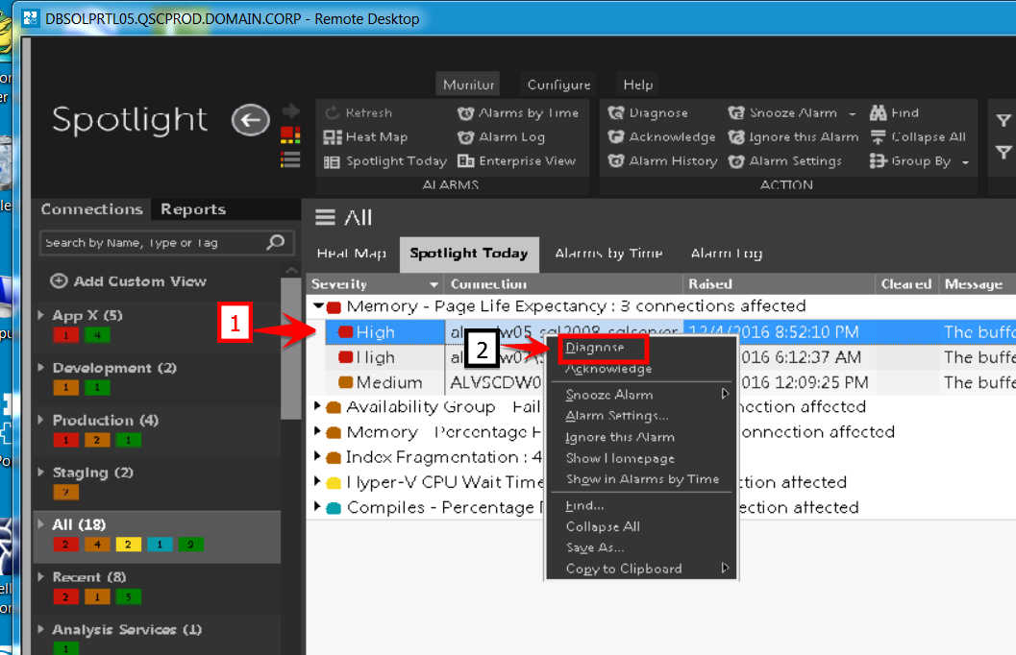Open Enterprise View from the ribbon
This screenshot has width=1016, height=655.
[516, 161]
